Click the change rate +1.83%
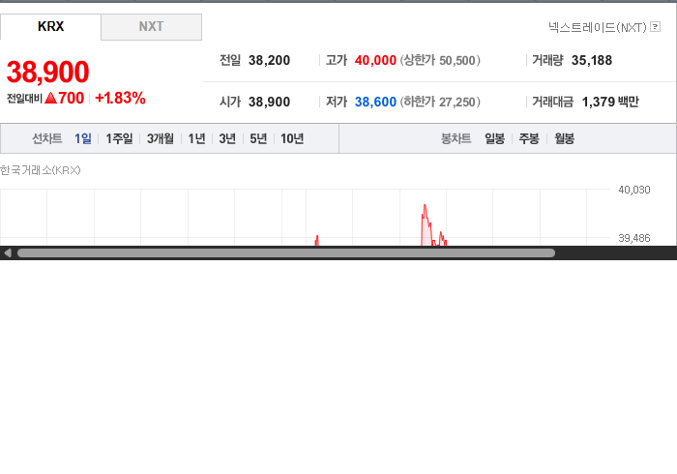The image size is (677, 474). pos(120,98)
